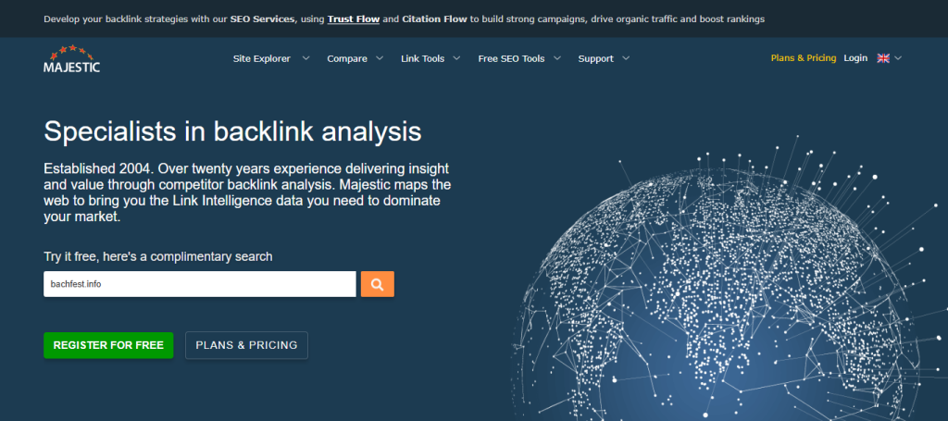Focus the bachfest.info search field
The image size is (948, 421).
click(199, 284)
